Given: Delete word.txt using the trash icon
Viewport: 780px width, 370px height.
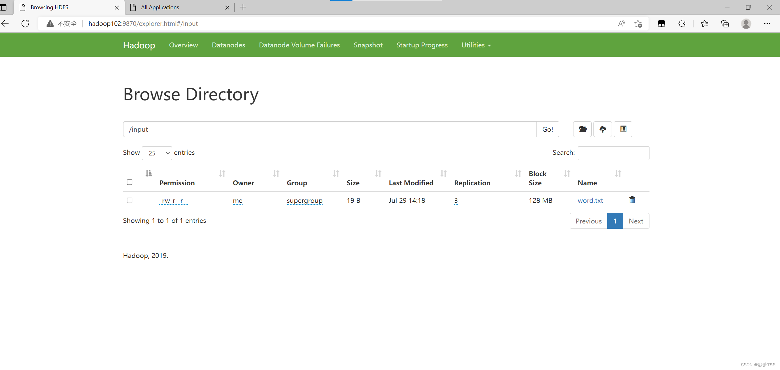Looking at the screenshot, I should coord(632,200).
